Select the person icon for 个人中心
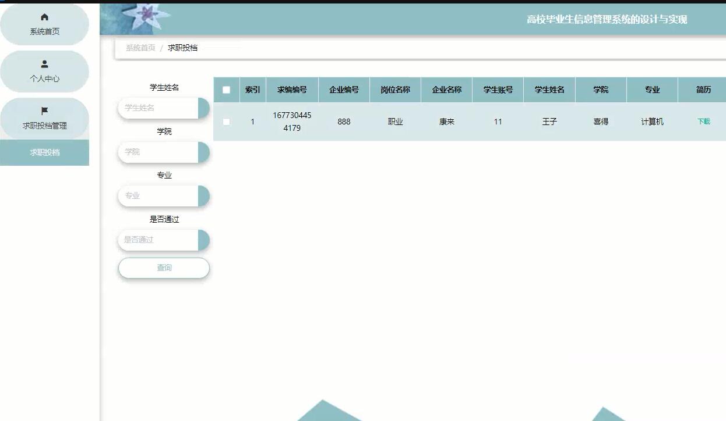726x421 pixels. (x=45, y=64)
